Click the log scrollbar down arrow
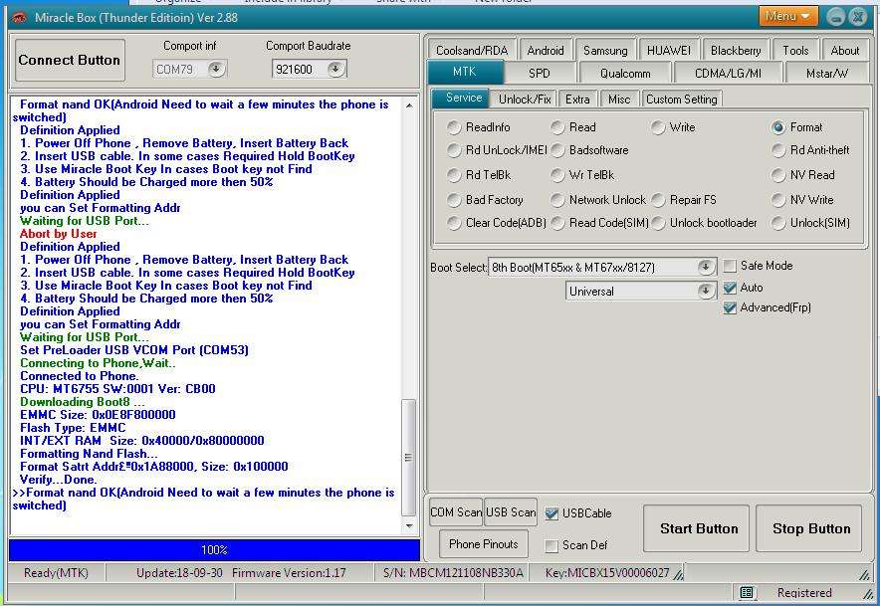 [409, 526]
